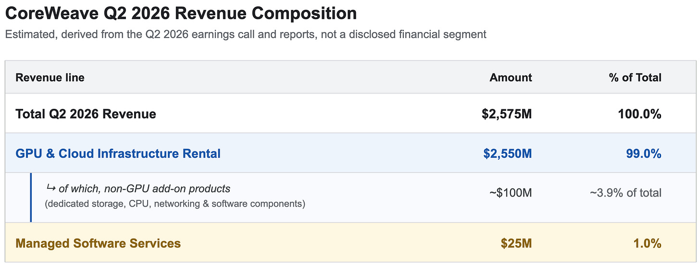
Task: Click the blue vertical bar beside sub-row
Action: (x=31, y=197)
